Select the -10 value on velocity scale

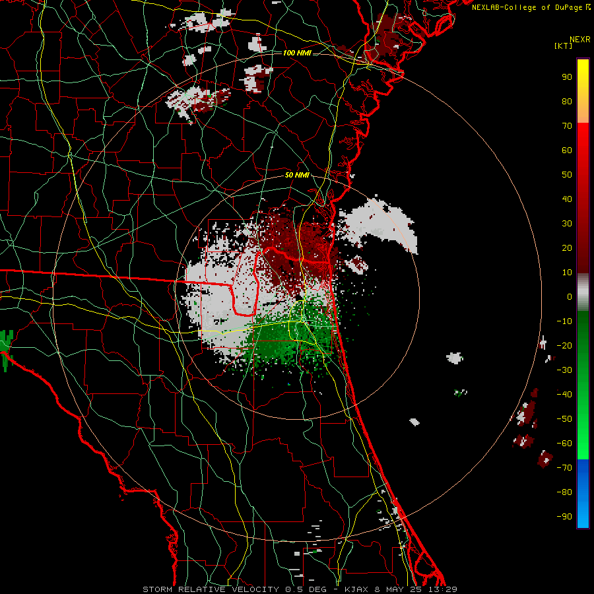[564, 321]
